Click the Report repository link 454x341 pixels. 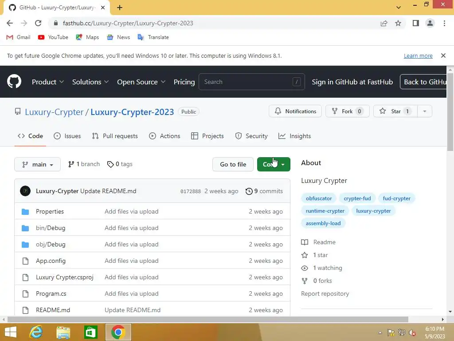pos(325,293)
